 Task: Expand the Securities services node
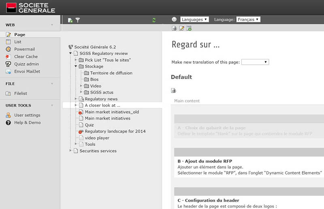point(70,150)
